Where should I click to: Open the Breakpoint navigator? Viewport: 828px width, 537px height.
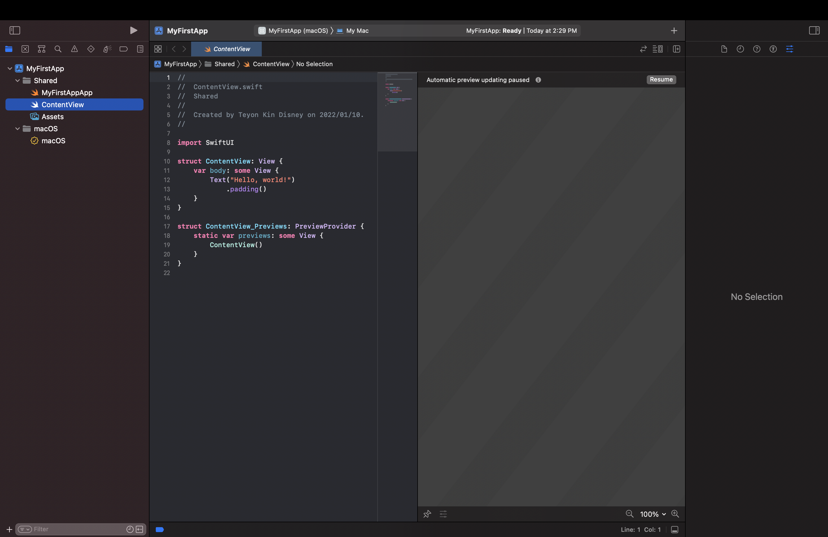pyautogui.click(x=123, y=49)
